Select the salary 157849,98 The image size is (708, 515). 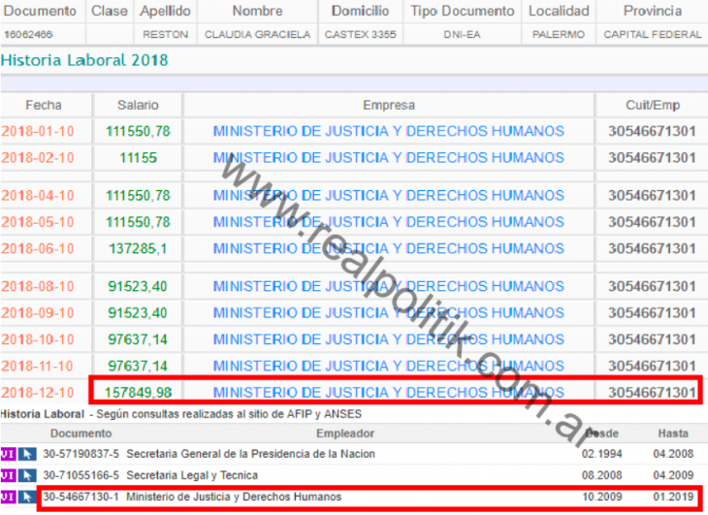[138, 393]
